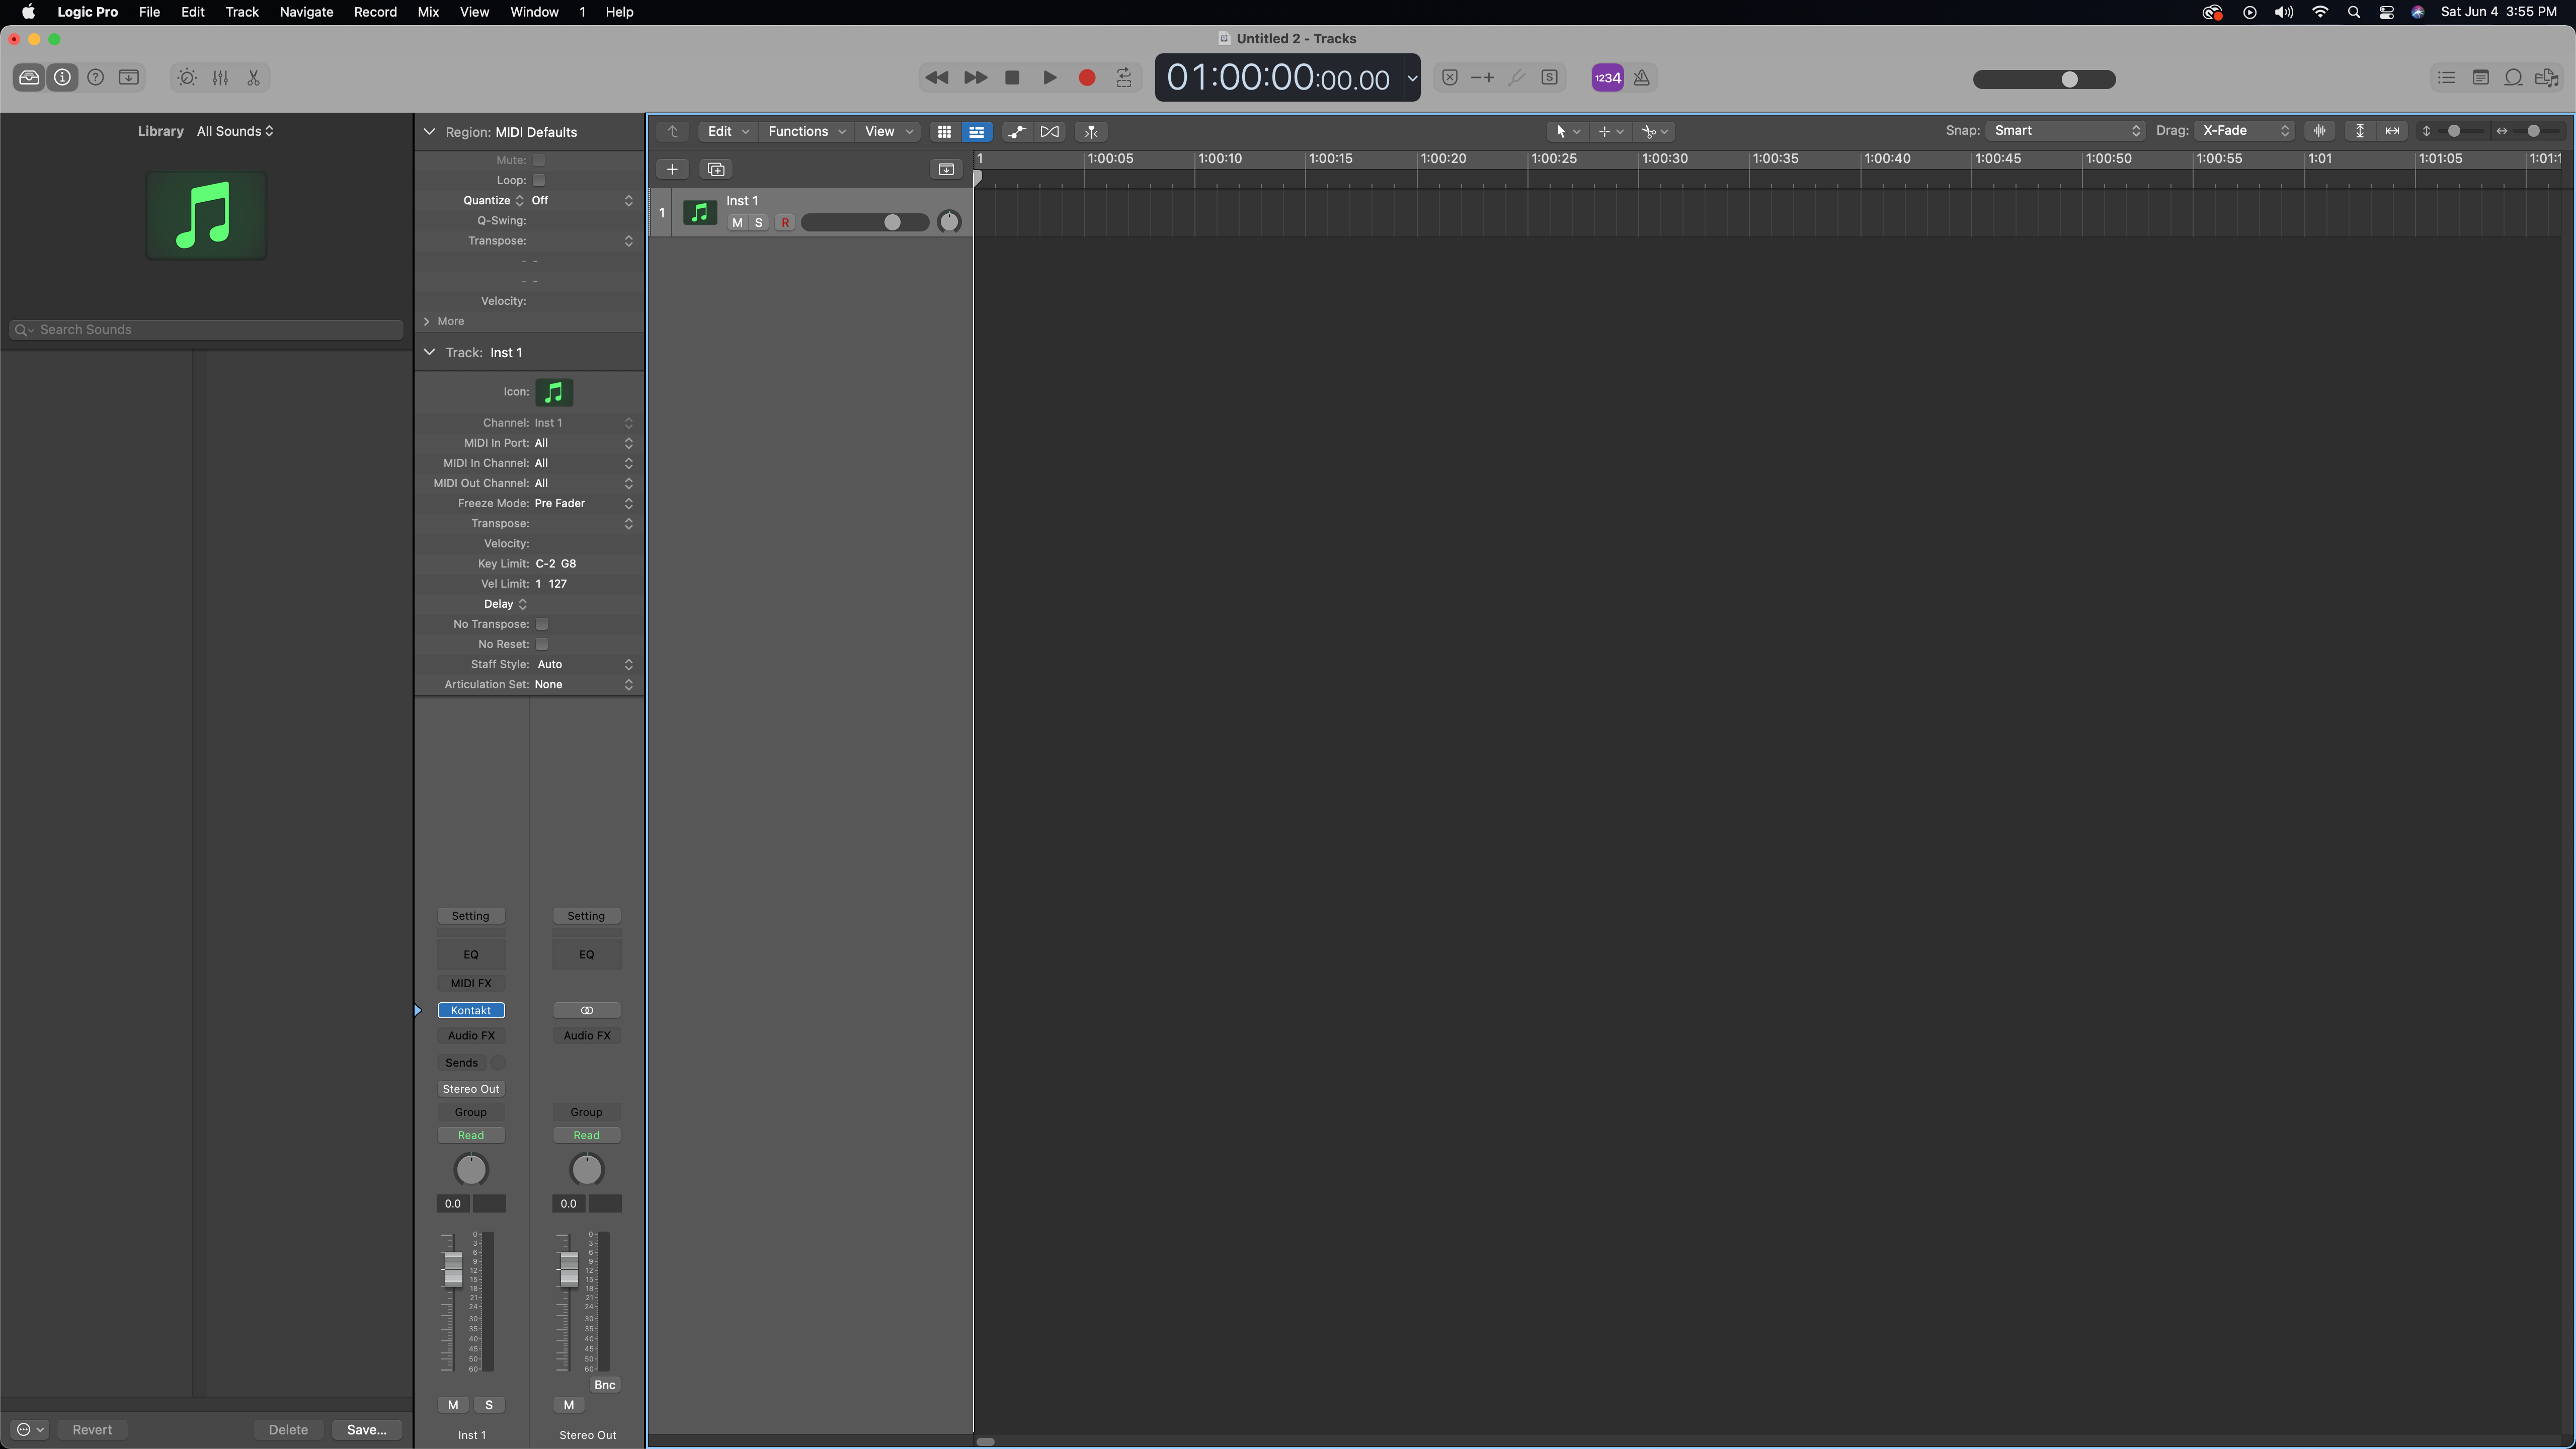Click the add new track plus button
The height and width of the screenshot is (1449, 2576).
(x=672, y=169)
